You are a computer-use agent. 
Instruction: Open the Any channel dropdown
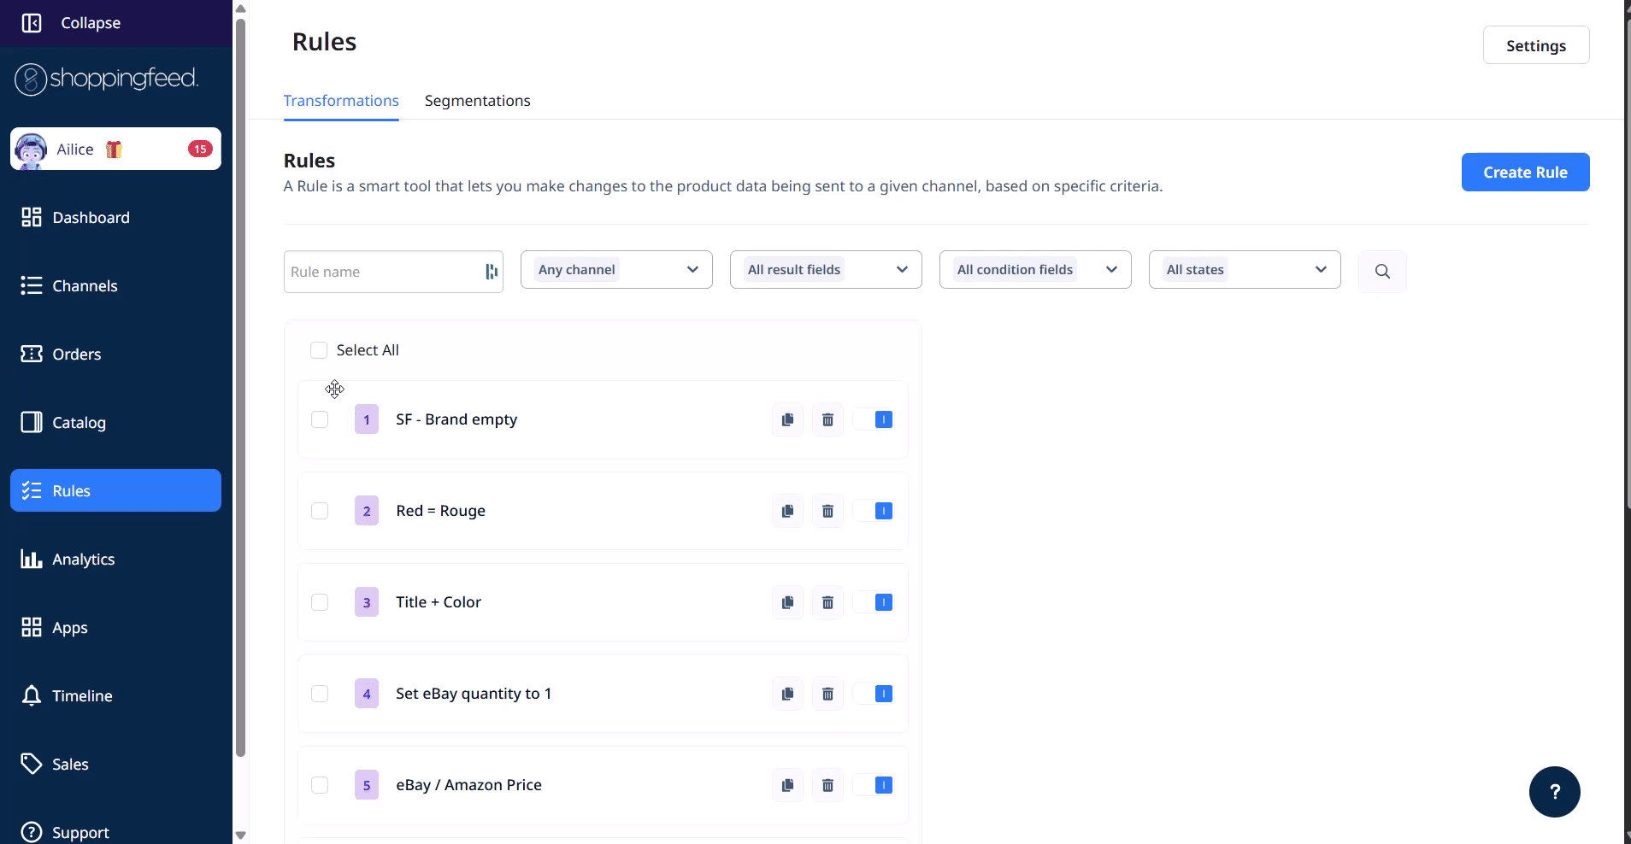click(x=616, y=269)
